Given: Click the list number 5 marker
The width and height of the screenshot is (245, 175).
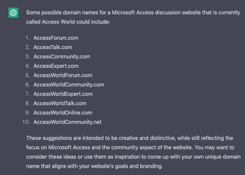Looking at the screenshot, I should coord(28,75).
